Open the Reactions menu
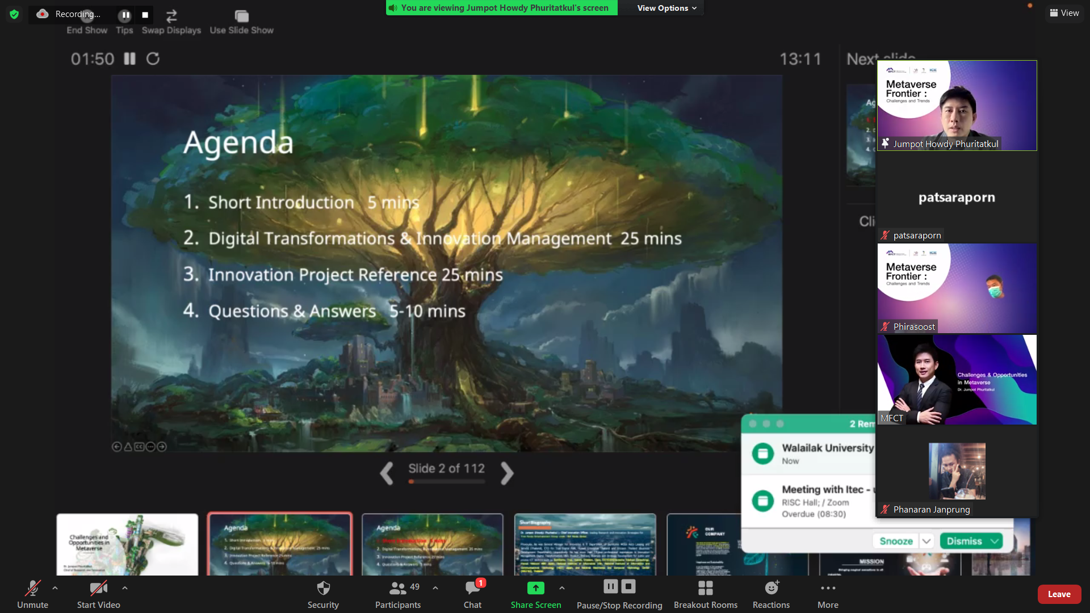The image size is (1090, 613). (771, 594)
